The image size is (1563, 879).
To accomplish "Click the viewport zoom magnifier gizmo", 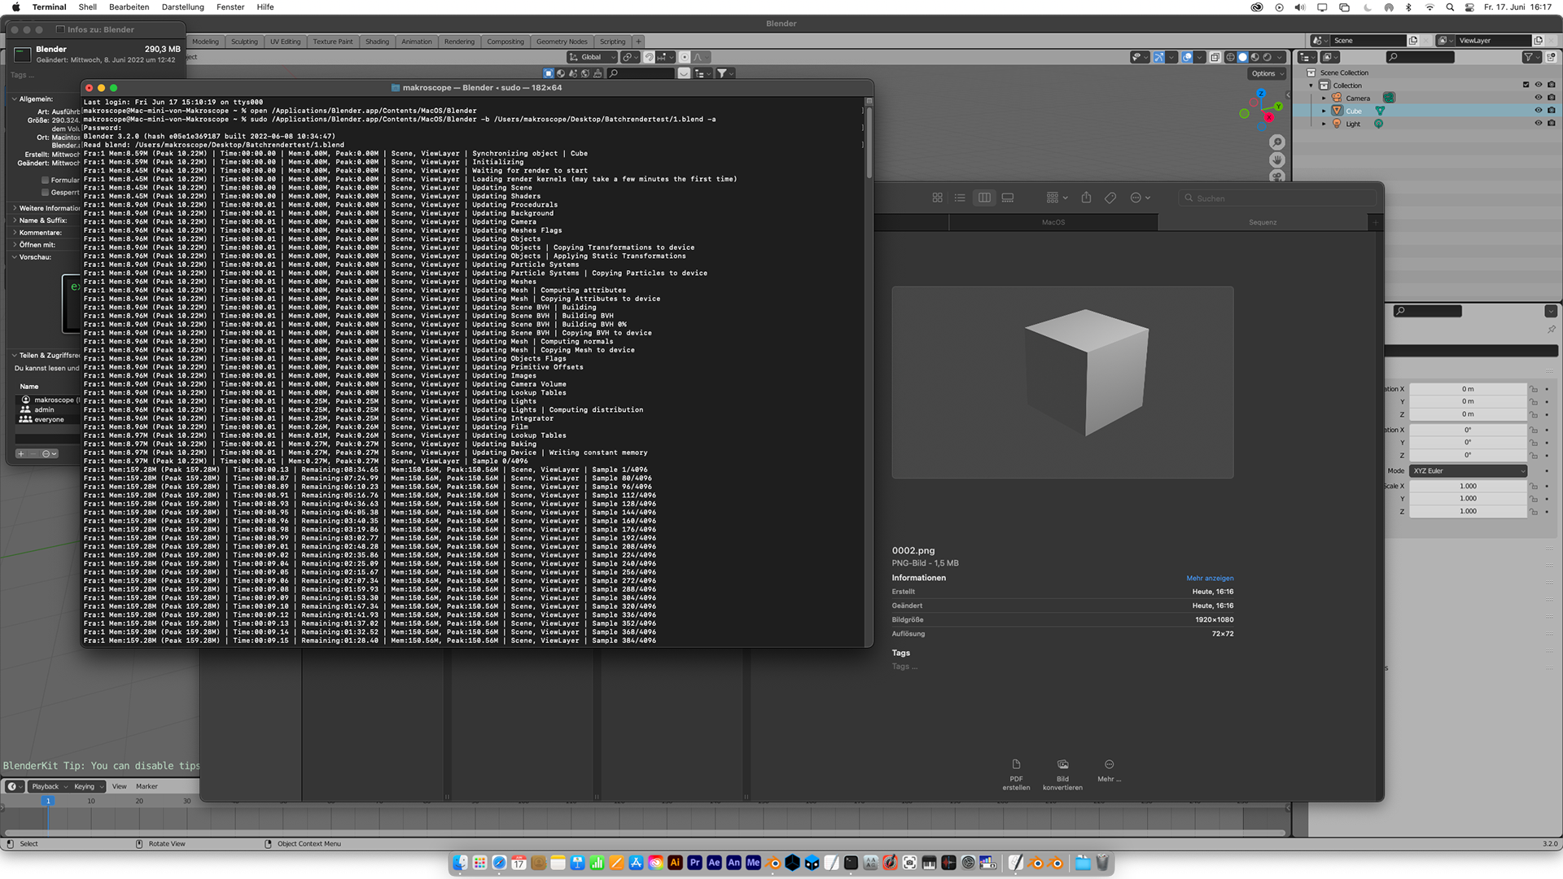I will (1276, 142).
